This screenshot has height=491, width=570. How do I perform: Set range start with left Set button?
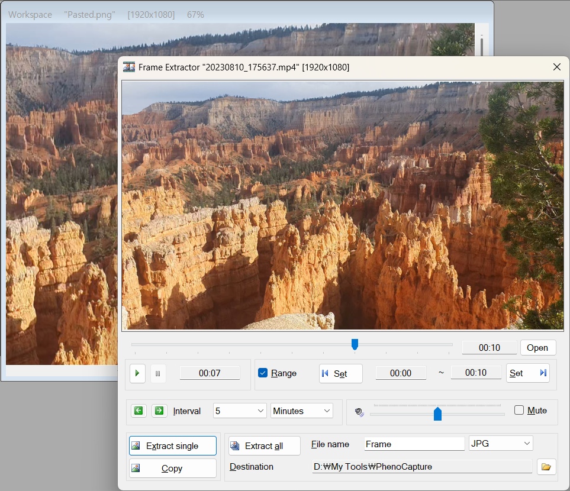pos(340,374)
